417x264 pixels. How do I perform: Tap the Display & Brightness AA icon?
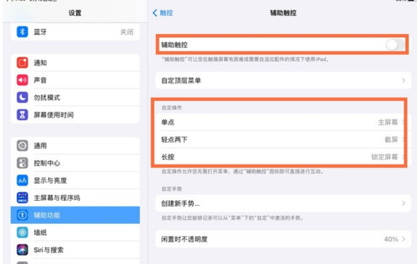[22, 181]
